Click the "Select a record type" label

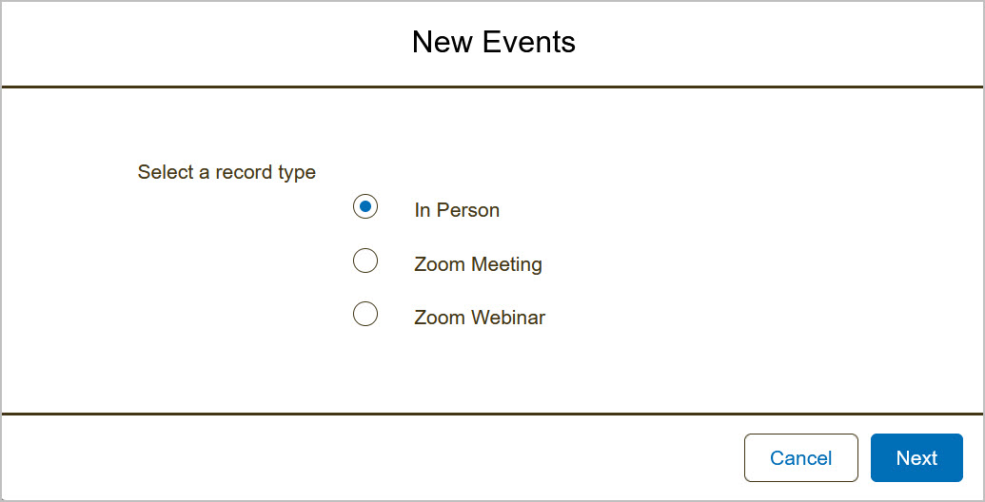tap(227, 173)
